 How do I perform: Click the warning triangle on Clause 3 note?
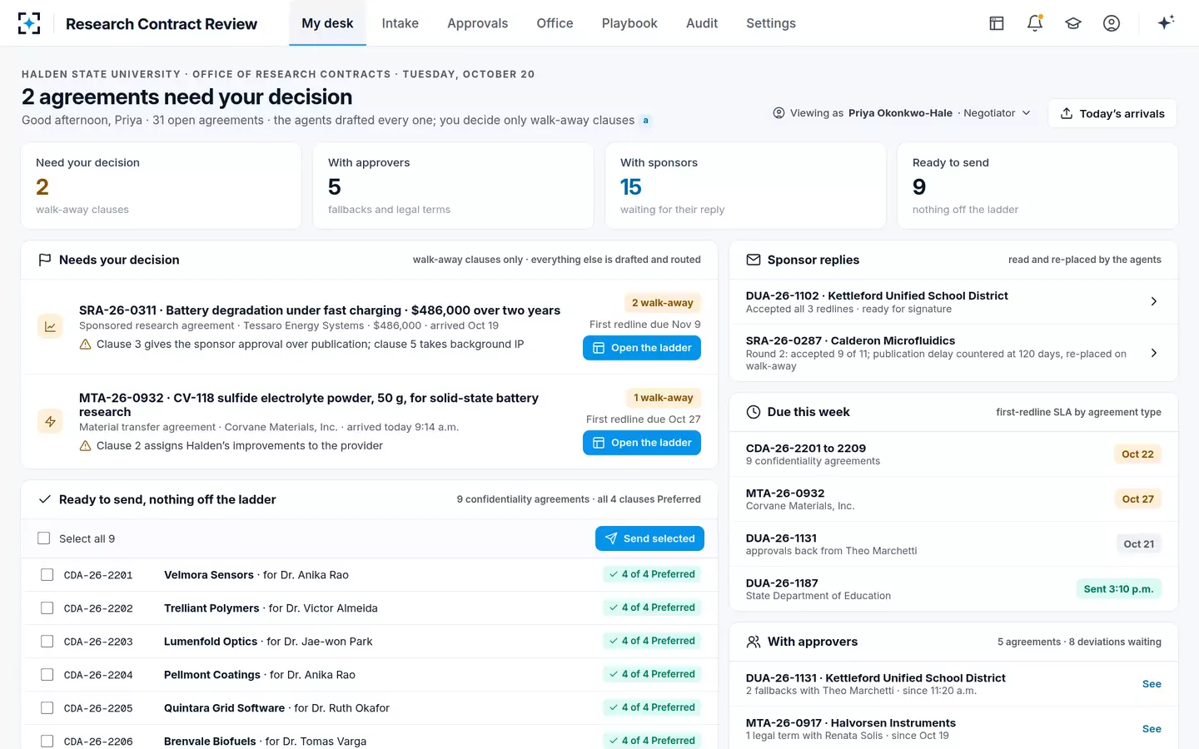pos(85,345)
